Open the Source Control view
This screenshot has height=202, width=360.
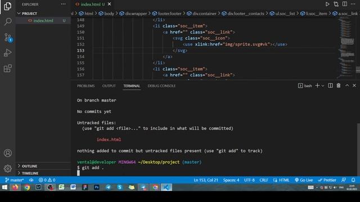[8, 38]
